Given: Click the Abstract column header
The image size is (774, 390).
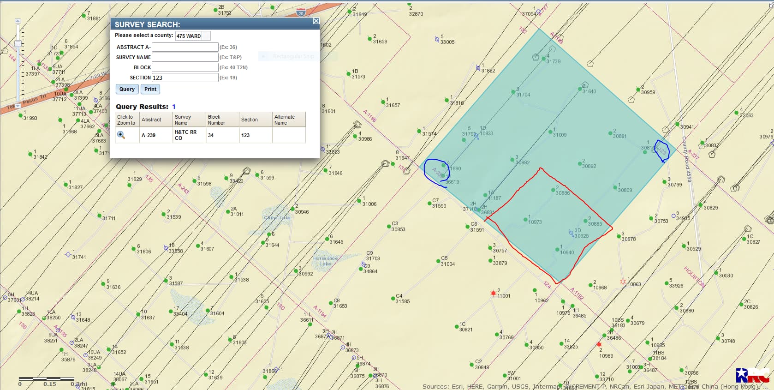Looking at the screenshot, I should click(156, 120).
